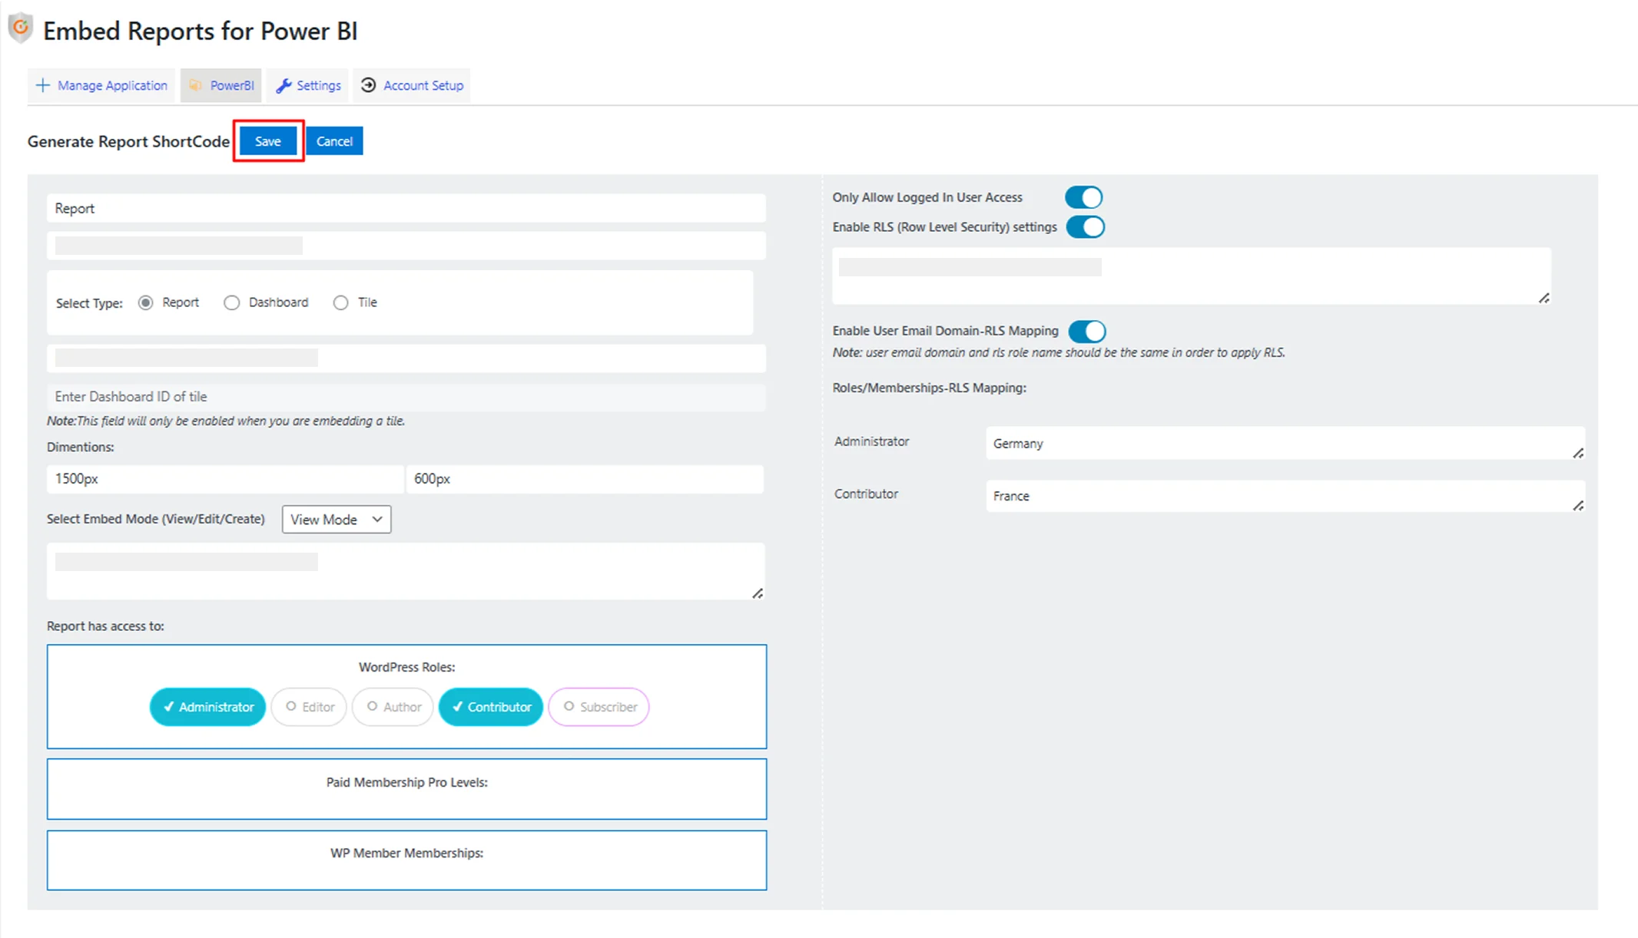Click the Germany textarea resize handle
The height and width of the screenshot is (938, 1638).
1578,454
